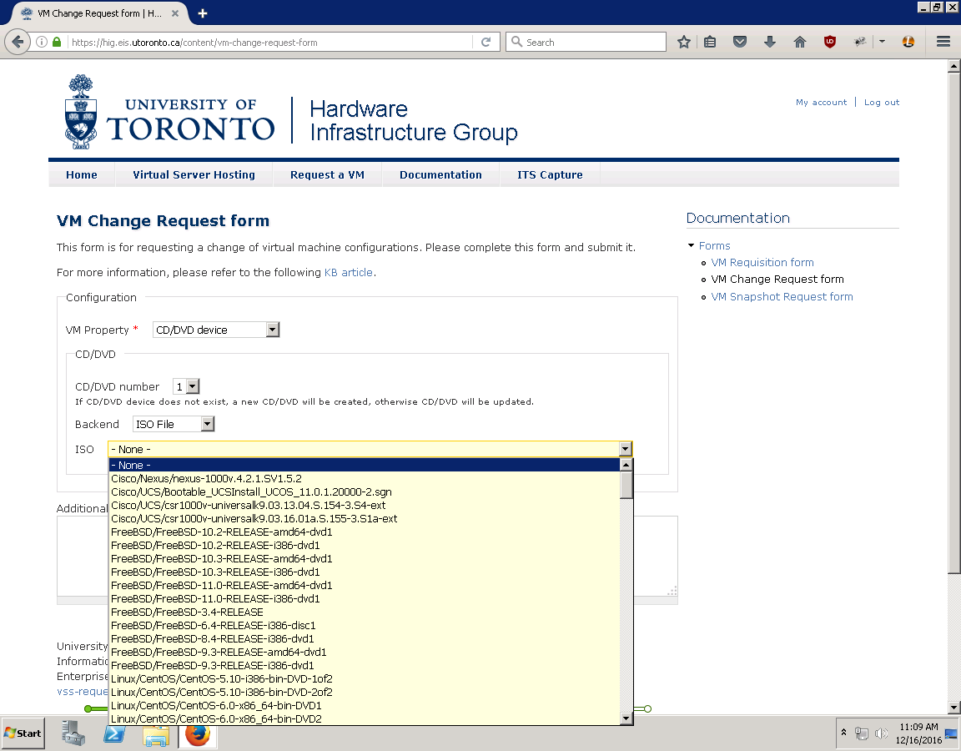Select csr1000v-universalk9.03.13.04.S.154-3.S4-ext ISO

click(364, 505)
